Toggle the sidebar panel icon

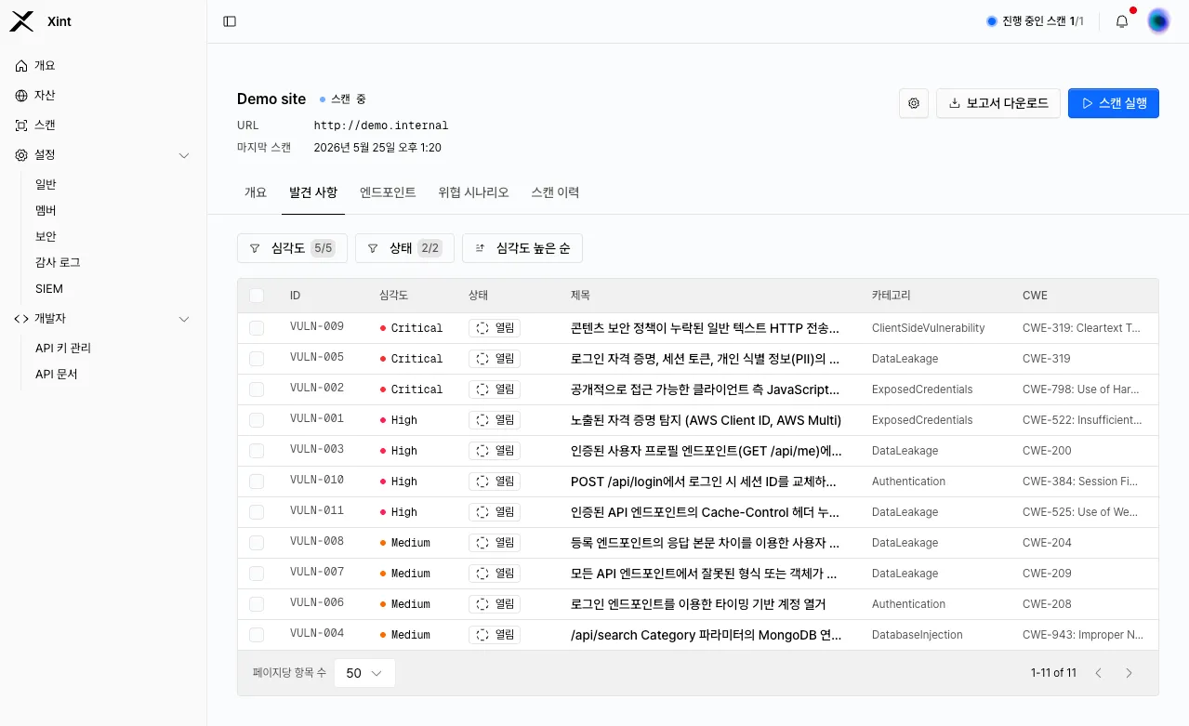(230, 21)
